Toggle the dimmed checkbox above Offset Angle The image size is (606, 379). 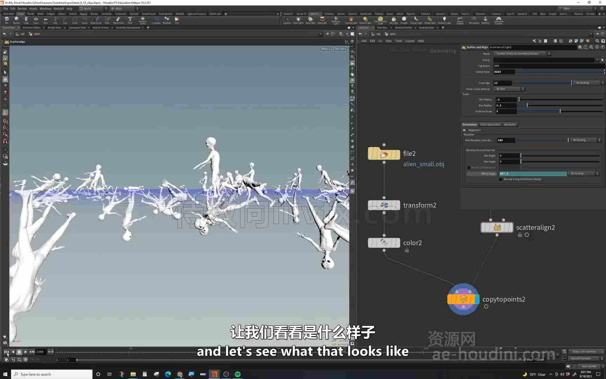click(x=469, y=168)
